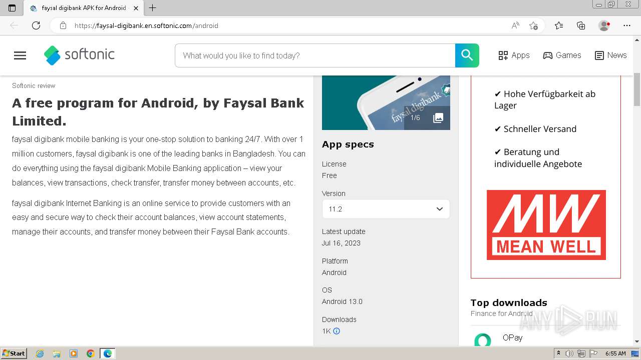
Task: Launch Chrome from the taskbar
Action: [x=91, y=353]
